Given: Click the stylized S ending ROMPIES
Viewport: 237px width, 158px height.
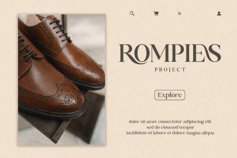Looking at the screenshot, I should [213, 53].
